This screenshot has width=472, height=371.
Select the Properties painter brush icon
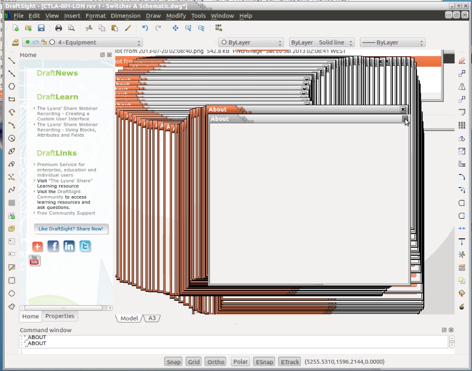coord(128,28)
